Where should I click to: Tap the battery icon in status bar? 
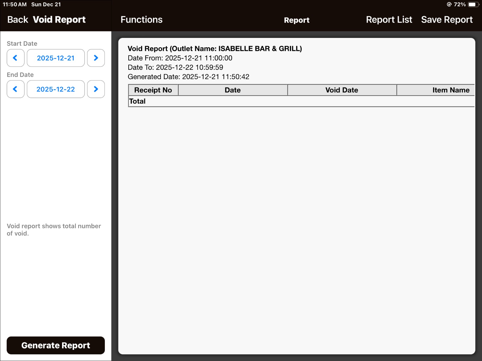473,5
